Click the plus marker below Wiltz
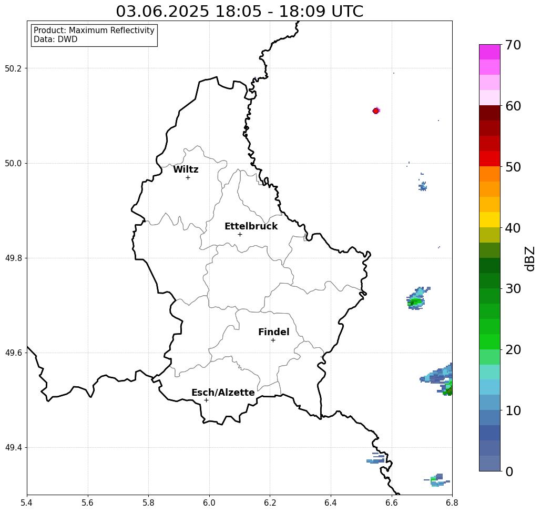The width and height of the screenshot is (541, 512). [188, 178]
